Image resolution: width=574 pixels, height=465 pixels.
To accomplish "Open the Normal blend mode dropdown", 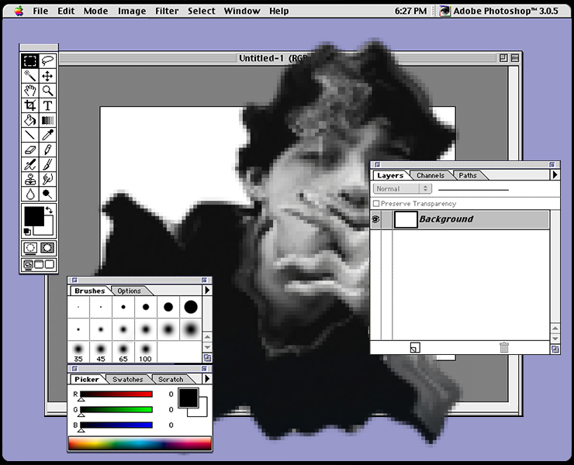I will tap(403, 188).
